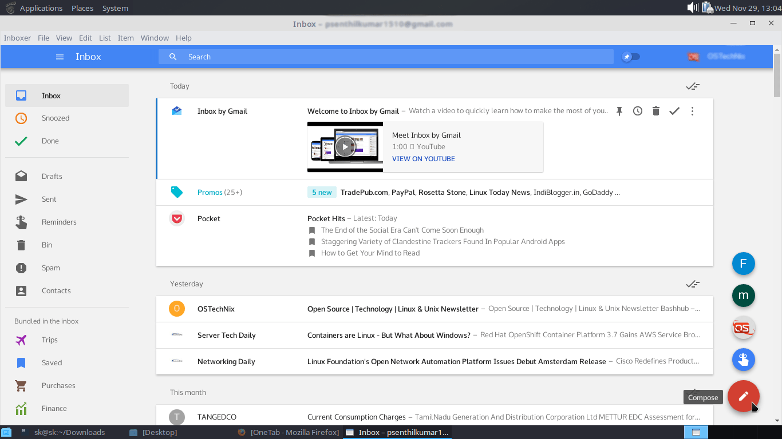Expand the Promos bundle row
The height and width of the screenshot is (439, 782).
[435, 193]
